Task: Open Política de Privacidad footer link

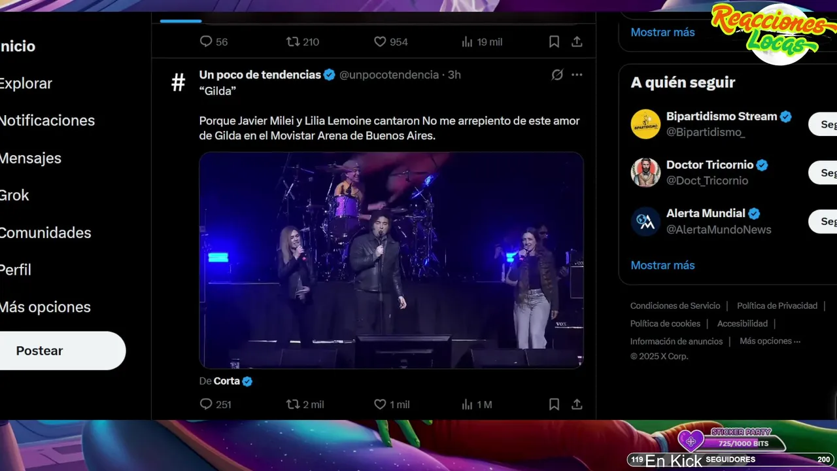Action: pyautogui.click(x=777, y=305)
